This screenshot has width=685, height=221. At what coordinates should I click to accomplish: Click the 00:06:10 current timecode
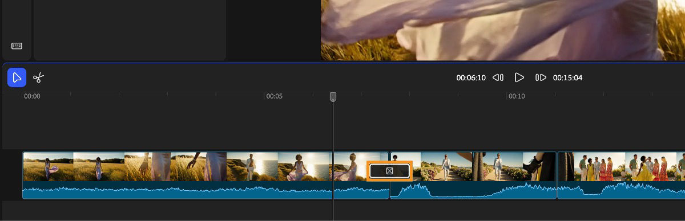[x=471, y=77]
